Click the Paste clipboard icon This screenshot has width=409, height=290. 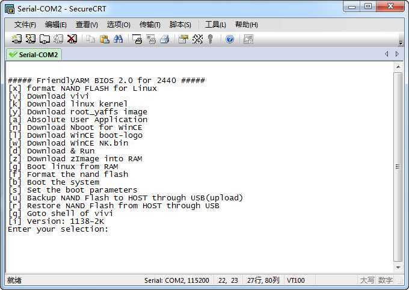(104, 39)
